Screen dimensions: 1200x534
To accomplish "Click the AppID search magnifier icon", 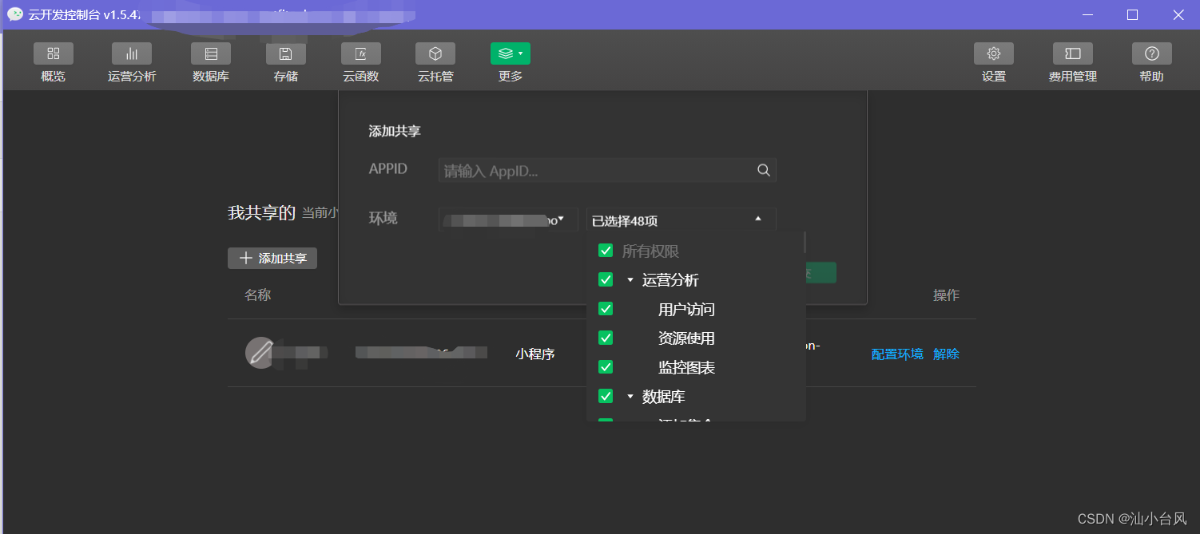I will [x=764, y=170].
